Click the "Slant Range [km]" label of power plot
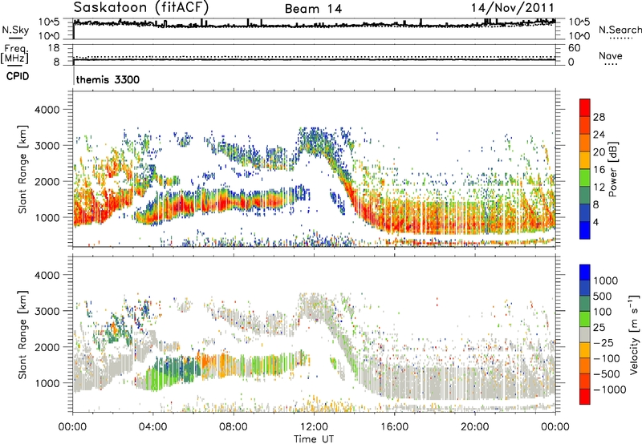 tap(22, 169)
